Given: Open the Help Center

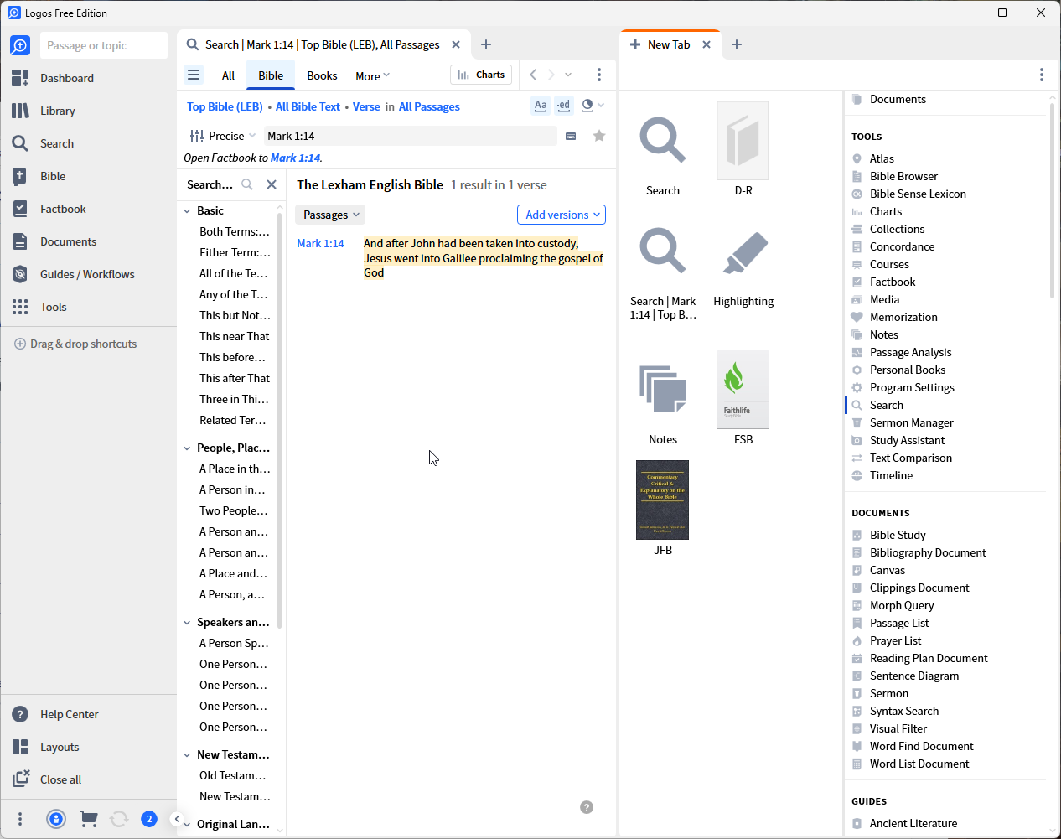Looking at the screenshot, I should coord(69,714).
